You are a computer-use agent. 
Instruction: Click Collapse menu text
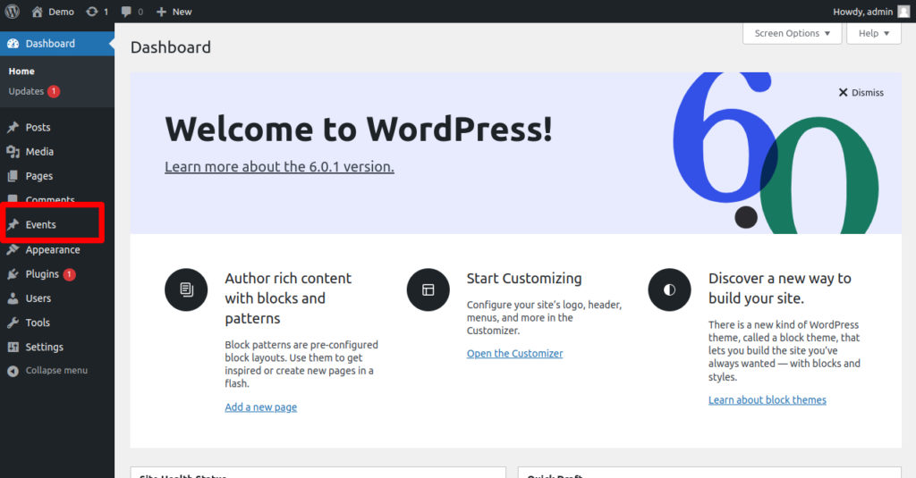(56, 371)
